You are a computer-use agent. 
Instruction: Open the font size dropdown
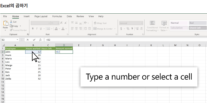(x=58, y=23)
